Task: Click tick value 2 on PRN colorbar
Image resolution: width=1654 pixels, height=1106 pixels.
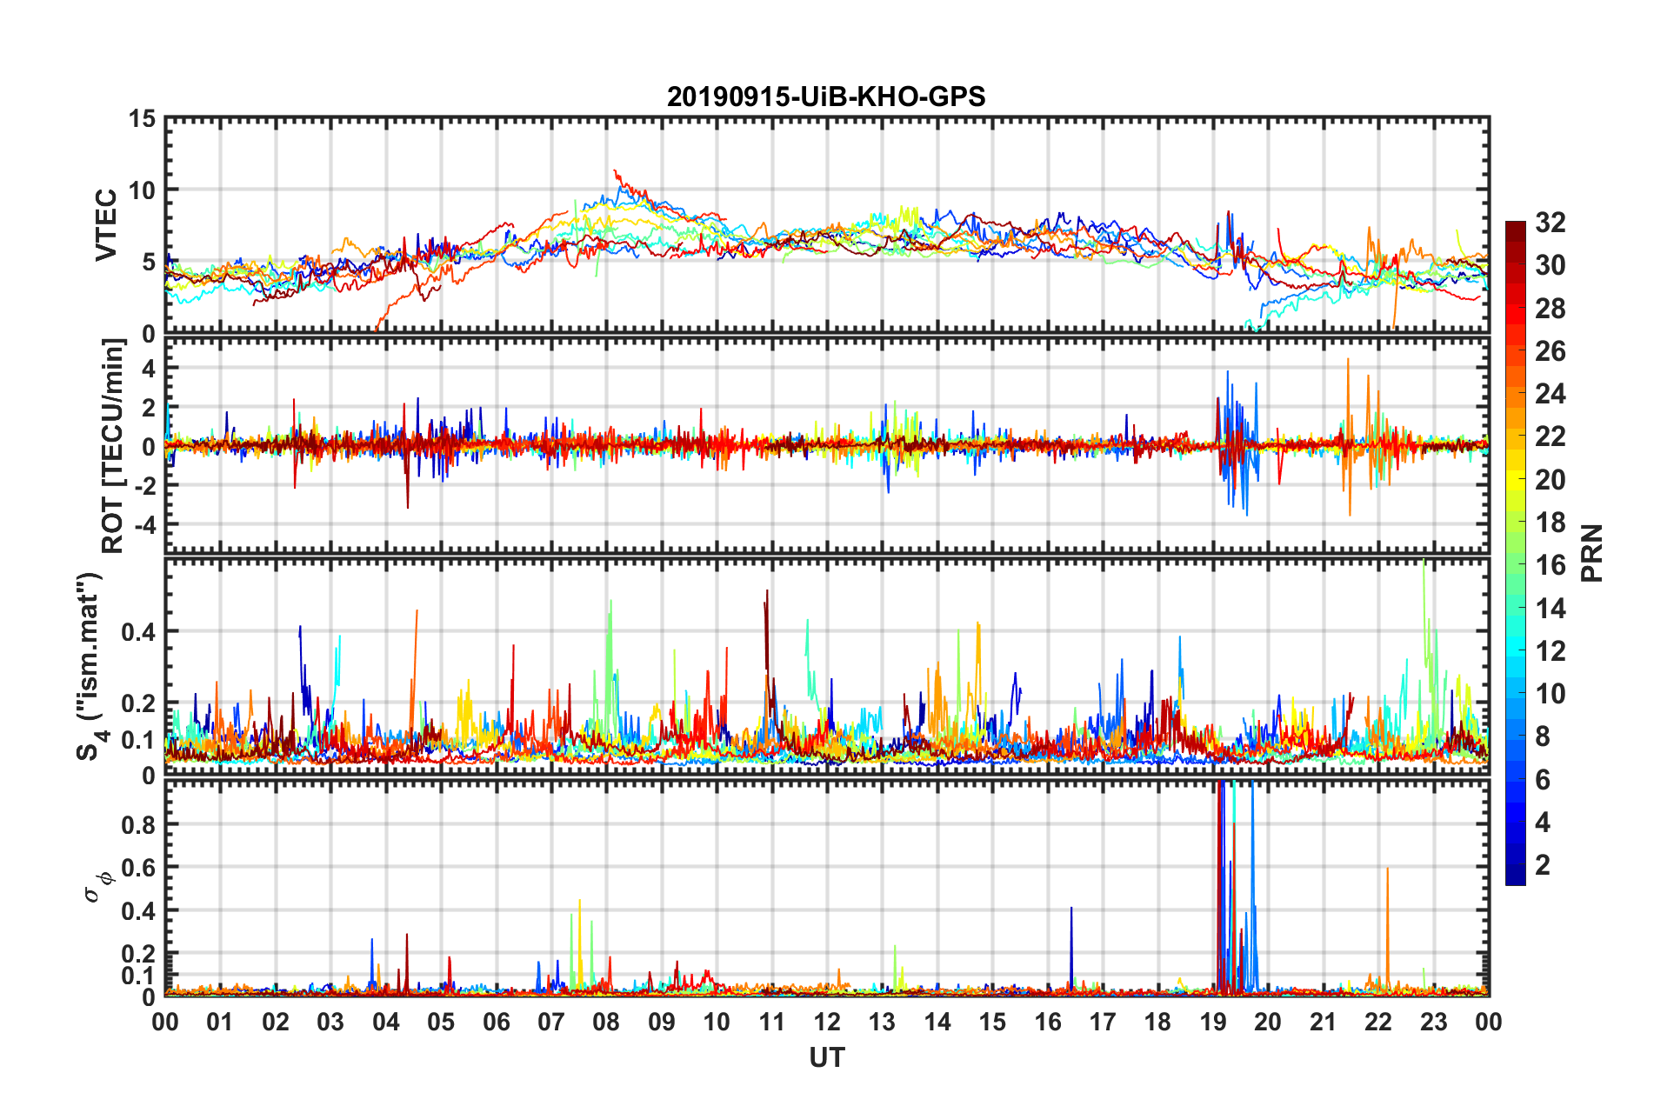Action: pyautogui.click(x=1543, y=865)
